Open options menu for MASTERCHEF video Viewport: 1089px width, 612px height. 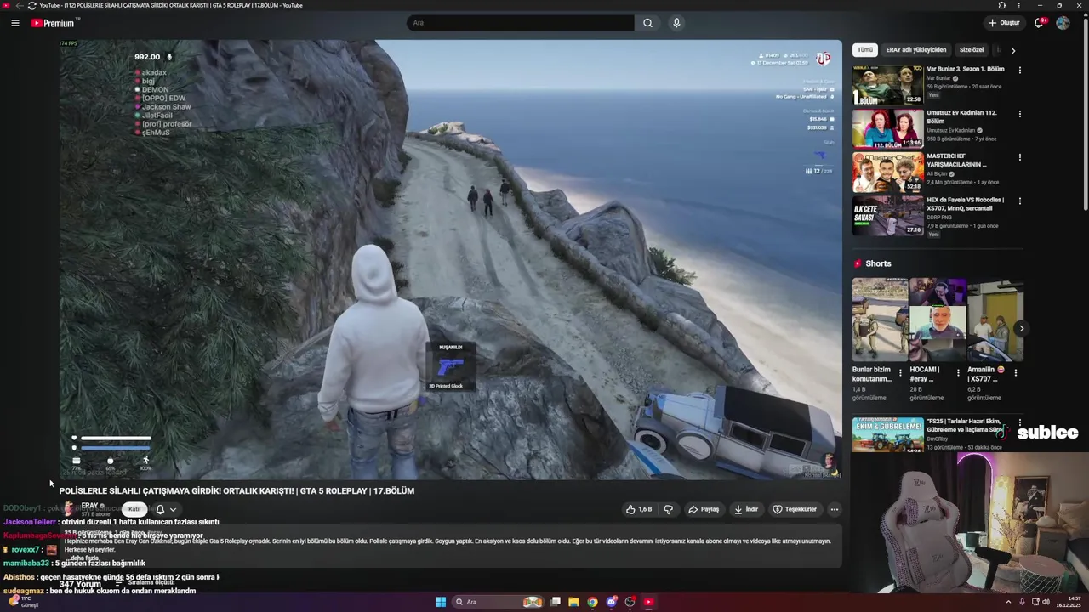tap(1020, 157)
